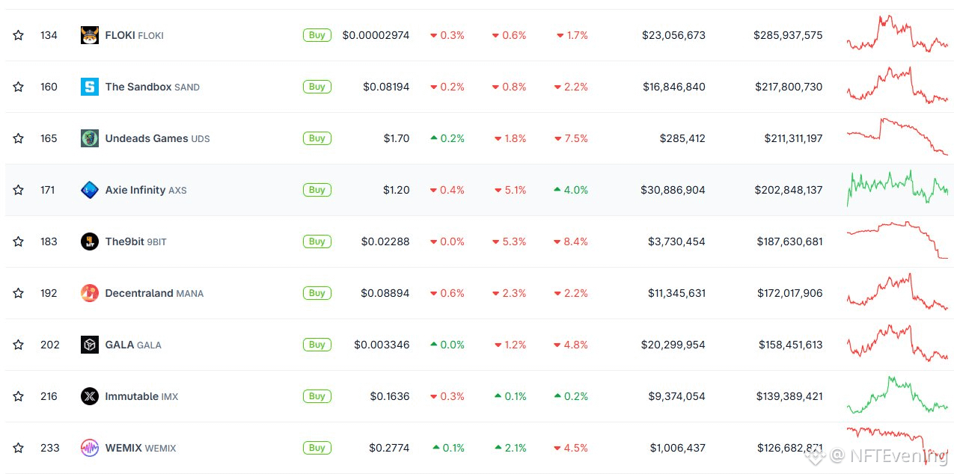Toggle the star for Undeads Games
The width and height of the screenshot is (954, 474).
point(18,138)
